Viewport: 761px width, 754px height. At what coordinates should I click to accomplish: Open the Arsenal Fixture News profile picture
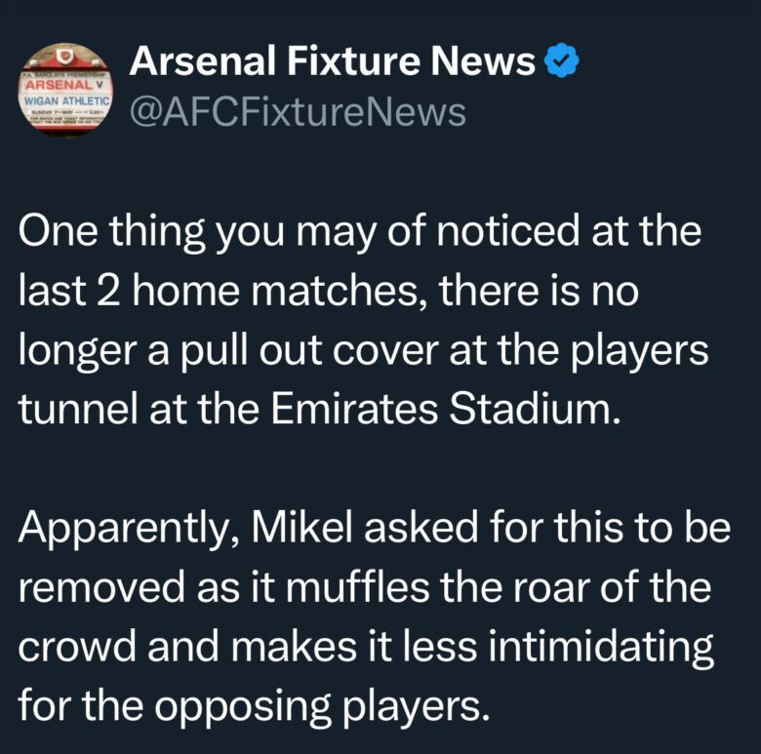click(x=67, y=89)
